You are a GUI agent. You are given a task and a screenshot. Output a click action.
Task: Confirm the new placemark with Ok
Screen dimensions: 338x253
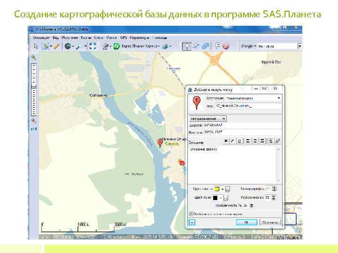(246, 223)
